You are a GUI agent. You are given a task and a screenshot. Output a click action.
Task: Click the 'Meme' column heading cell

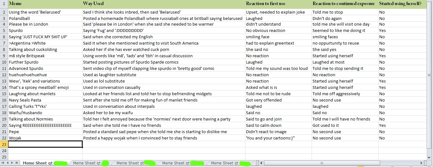(x=45, y=4)
